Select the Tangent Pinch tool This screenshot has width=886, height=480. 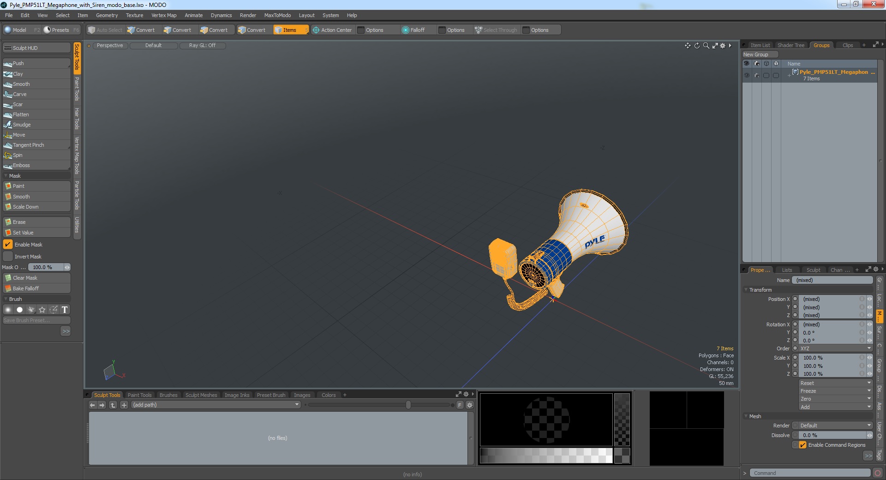pyautogui.click(x=36, y=145)
